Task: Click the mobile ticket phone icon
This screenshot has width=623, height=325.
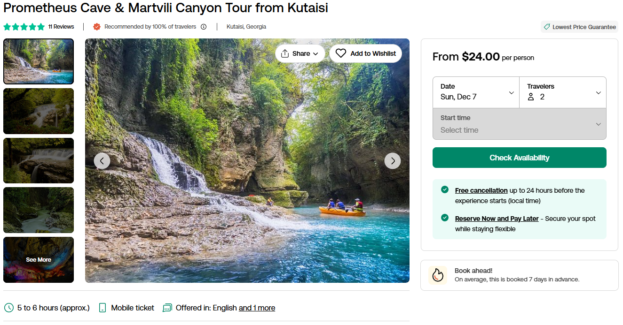Action: coord(103,308)
